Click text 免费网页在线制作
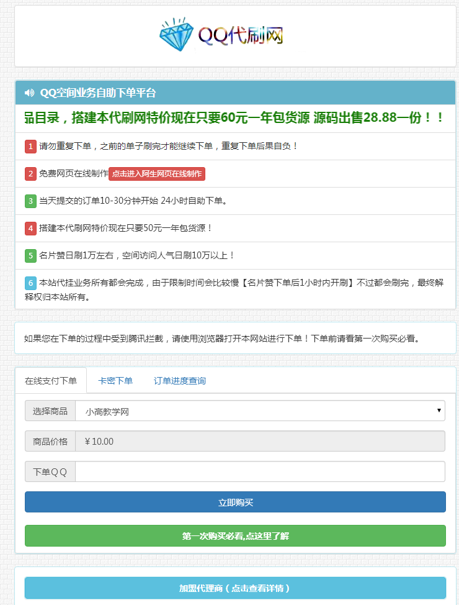Viewport: 459px width, 605px height. (x=74, y=174)
